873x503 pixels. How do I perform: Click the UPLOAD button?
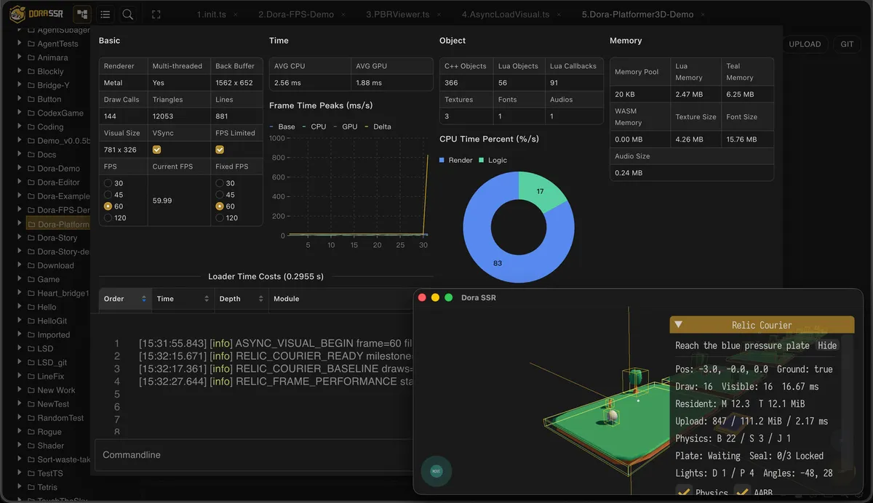click(805, 44)
